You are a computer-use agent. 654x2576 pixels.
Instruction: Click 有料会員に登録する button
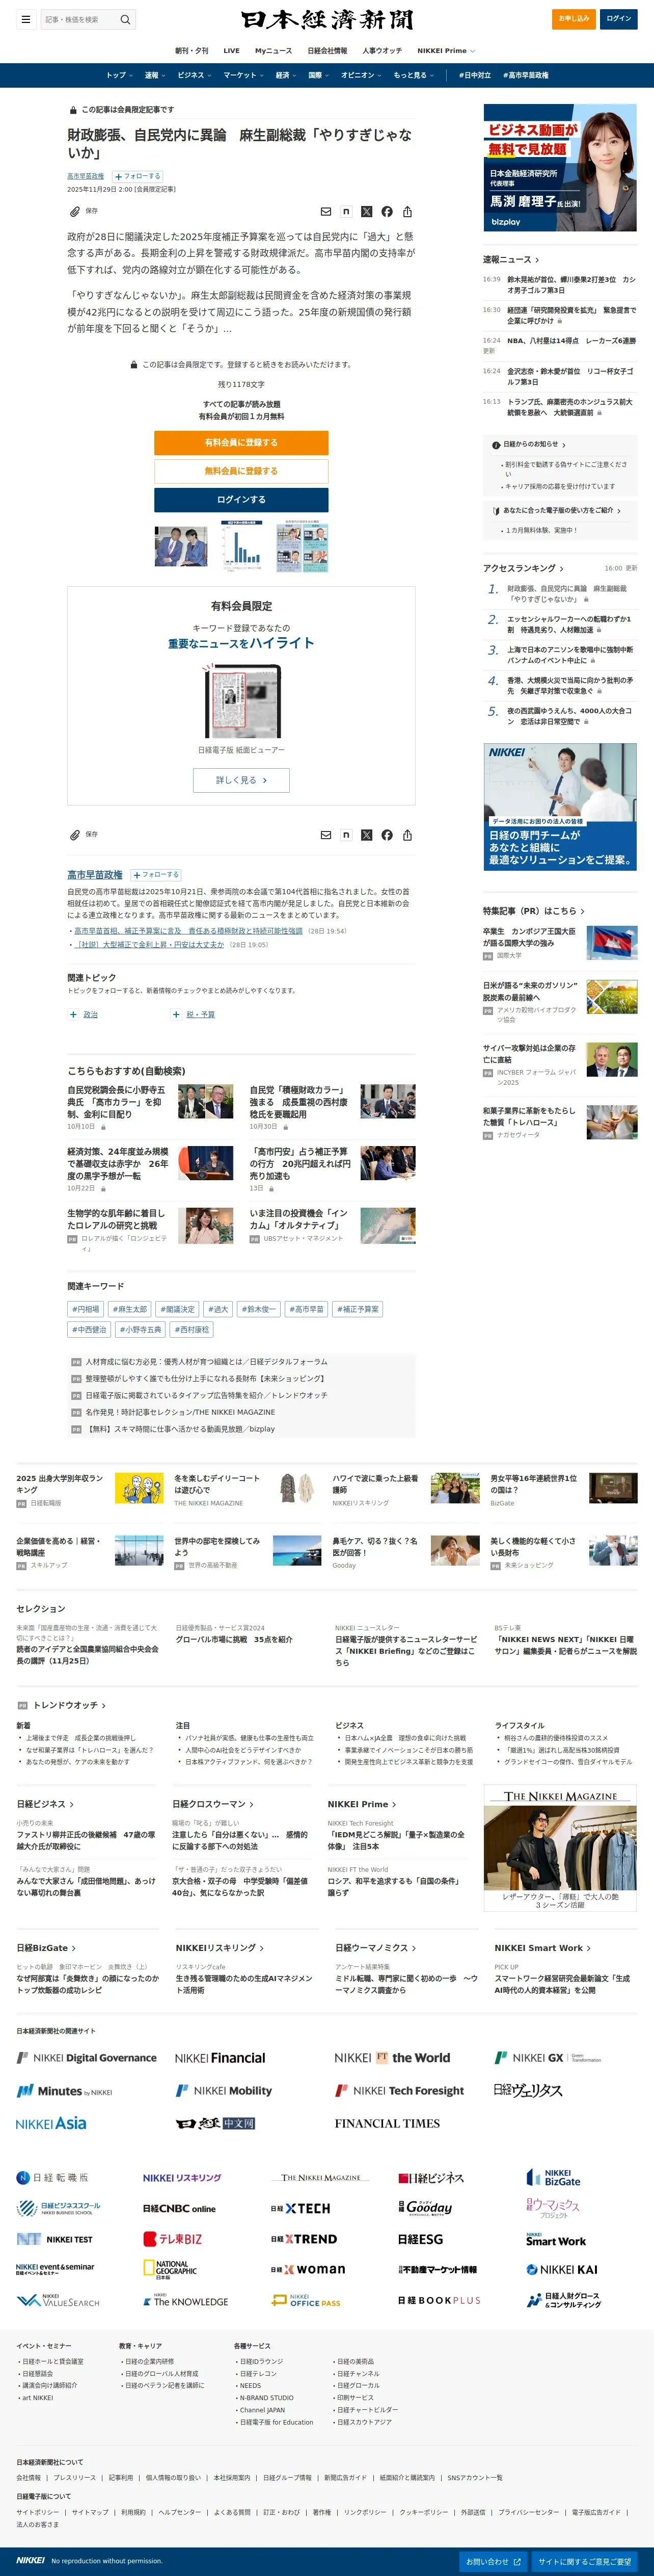pyautogui.click(x=240, y=442)
